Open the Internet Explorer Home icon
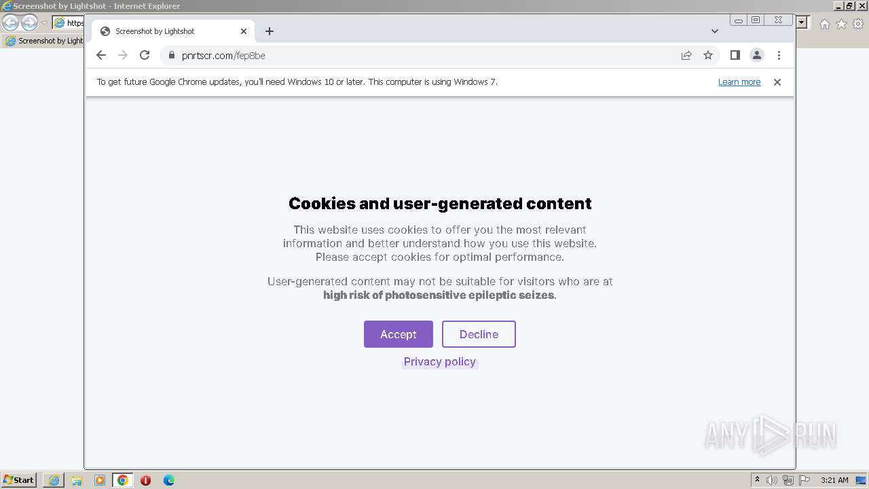869x489 pixels. coord(824,24)
